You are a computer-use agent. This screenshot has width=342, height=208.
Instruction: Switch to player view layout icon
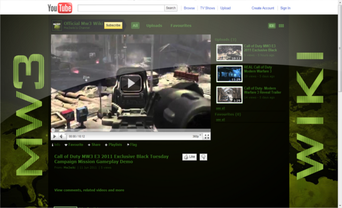[x=272, y=26]
